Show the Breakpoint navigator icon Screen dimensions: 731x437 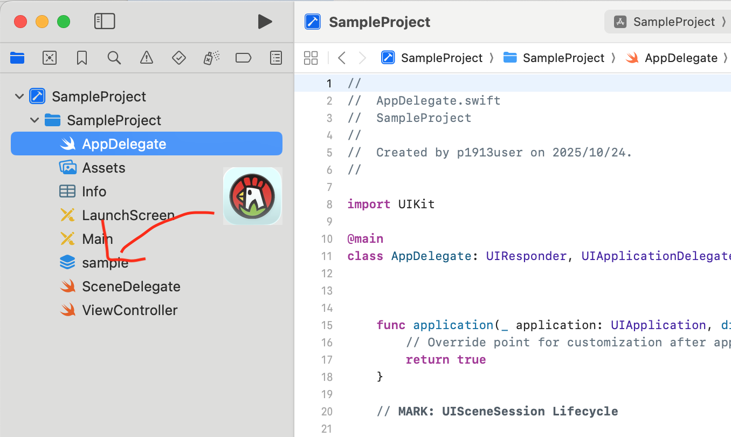click(244, 58)
